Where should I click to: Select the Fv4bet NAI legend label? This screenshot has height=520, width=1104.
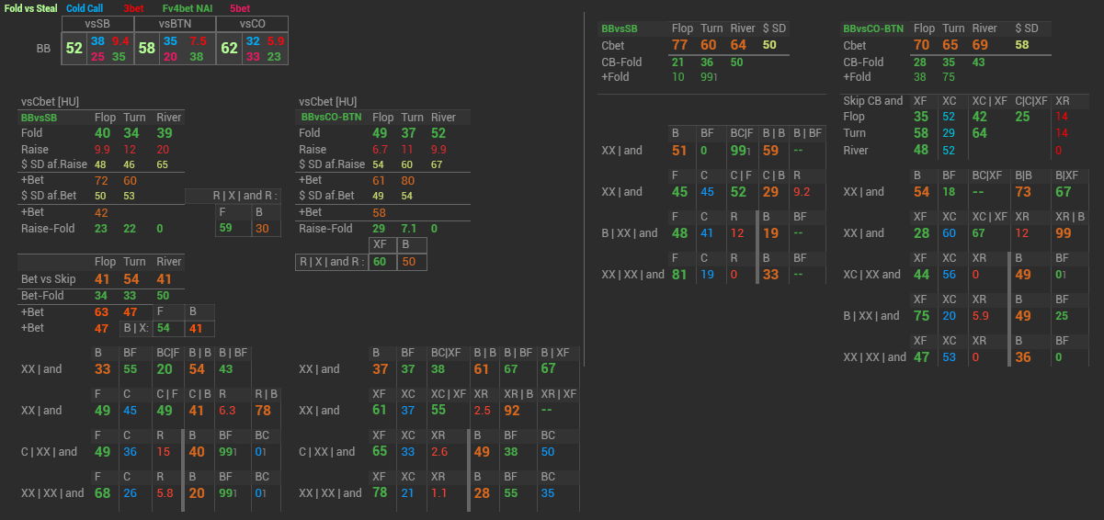(x=188, y=8)
